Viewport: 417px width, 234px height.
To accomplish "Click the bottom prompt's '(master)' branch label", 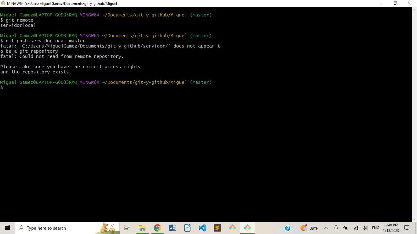I will coord(201,82).
